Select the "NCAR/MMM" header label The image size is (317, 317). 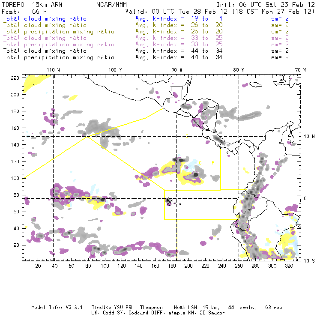[111, 5]
